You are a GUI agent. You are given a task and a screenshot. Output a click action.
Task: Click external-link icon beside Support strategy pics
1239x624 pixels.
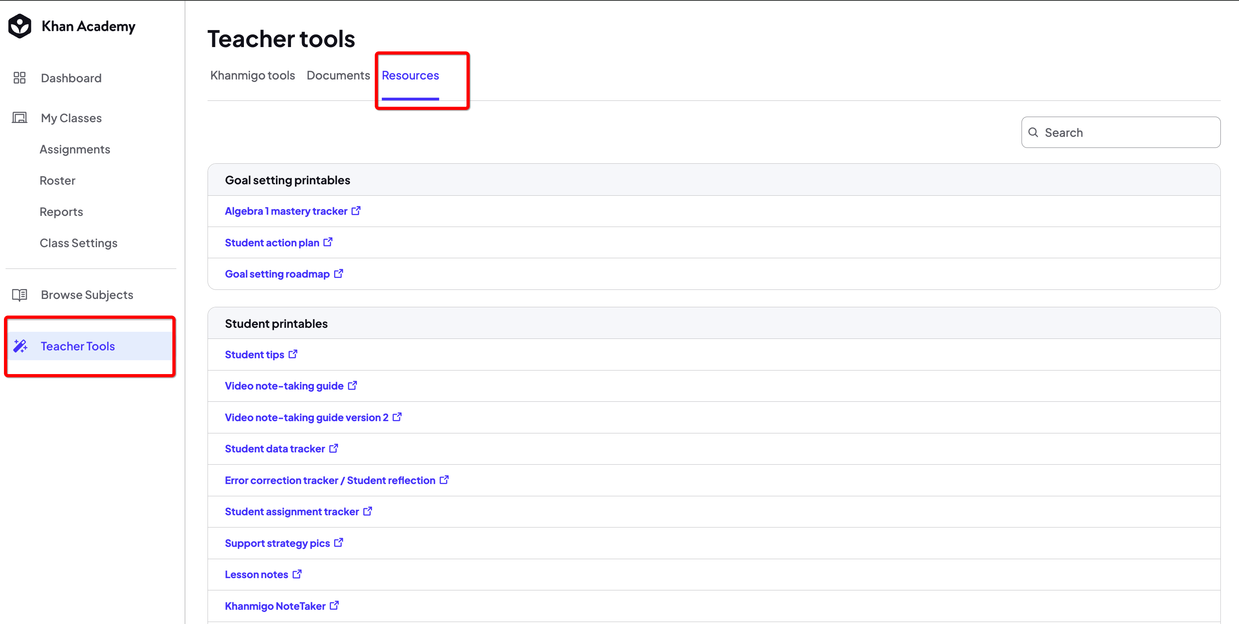(338, 542)
